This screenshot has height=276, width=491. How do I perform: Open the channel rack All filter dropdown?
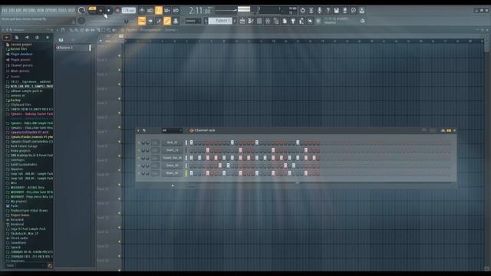pyautogui.click(x=172, y=130)
